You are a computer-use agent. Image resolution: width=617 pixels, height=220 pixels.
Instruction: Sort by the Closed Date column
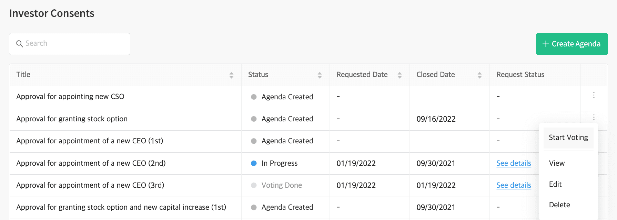point(479,75)
